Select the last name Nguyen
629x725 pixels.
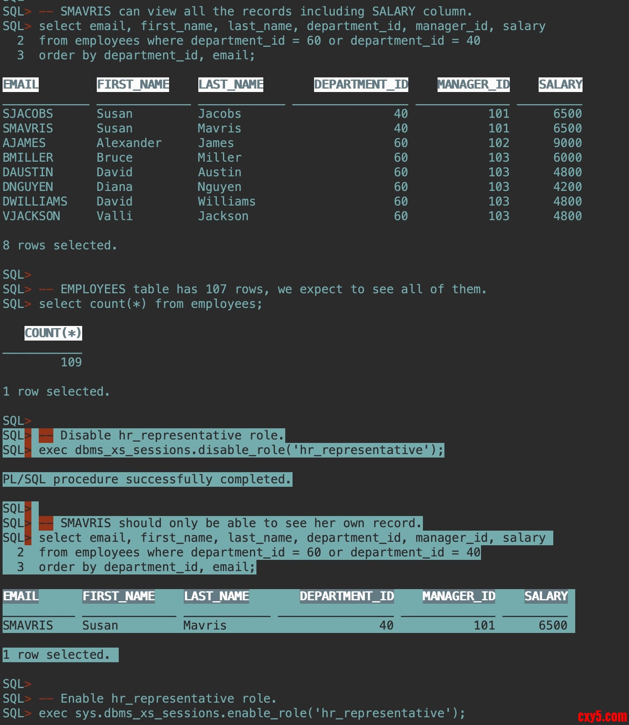(219, 187)
